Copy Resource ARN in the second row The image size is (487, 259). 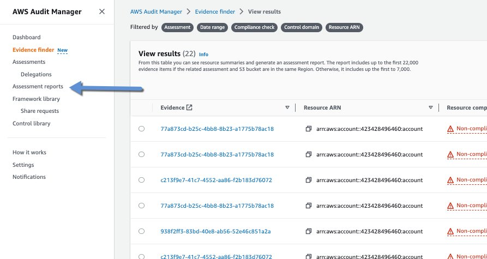[x=309, y=154]
